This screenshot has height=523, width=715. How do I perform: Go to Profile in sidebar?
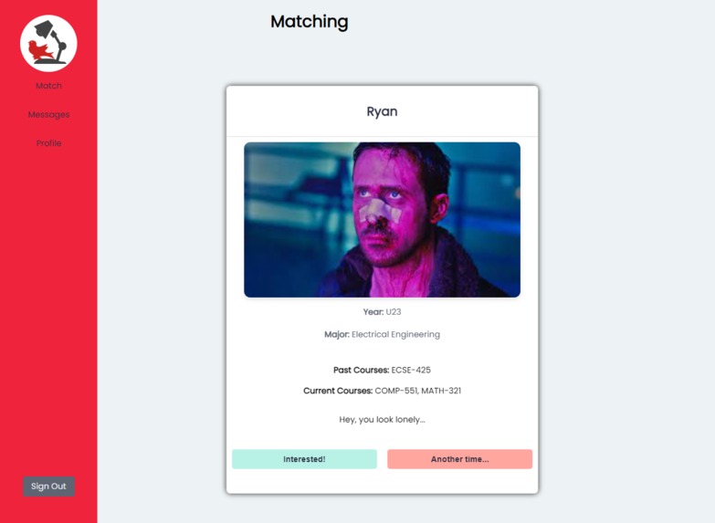pyautogui.click(x=48, y=143)
